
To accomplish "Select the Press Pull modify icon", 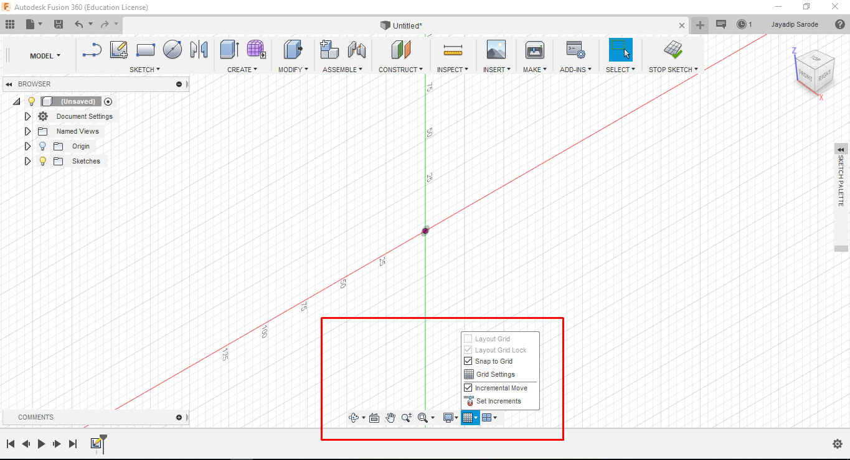I will 293,50.
